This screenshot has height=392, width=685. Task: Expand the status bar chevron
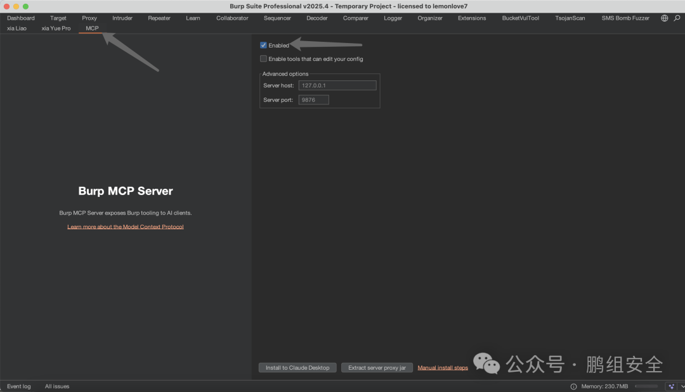pos(682,386)
